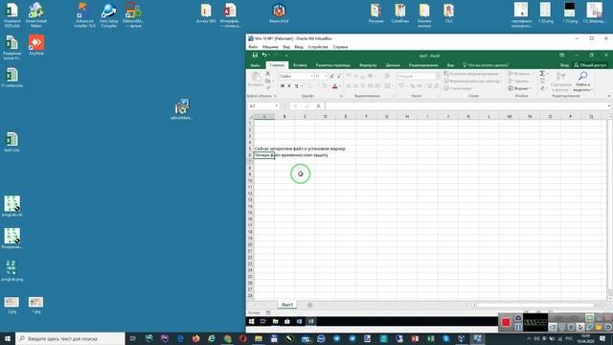The width and height of the screenshot is (613, 345).
Task: Open Firefox from the host taskbar
Action: (x=195, y=338)
